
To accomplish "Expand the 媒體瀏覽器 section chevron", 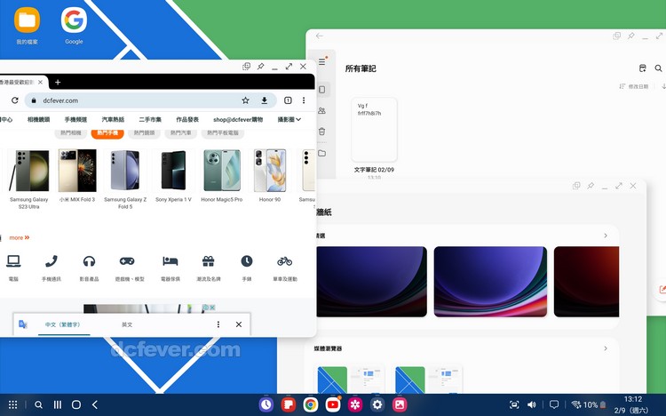I will coord(606,348).
